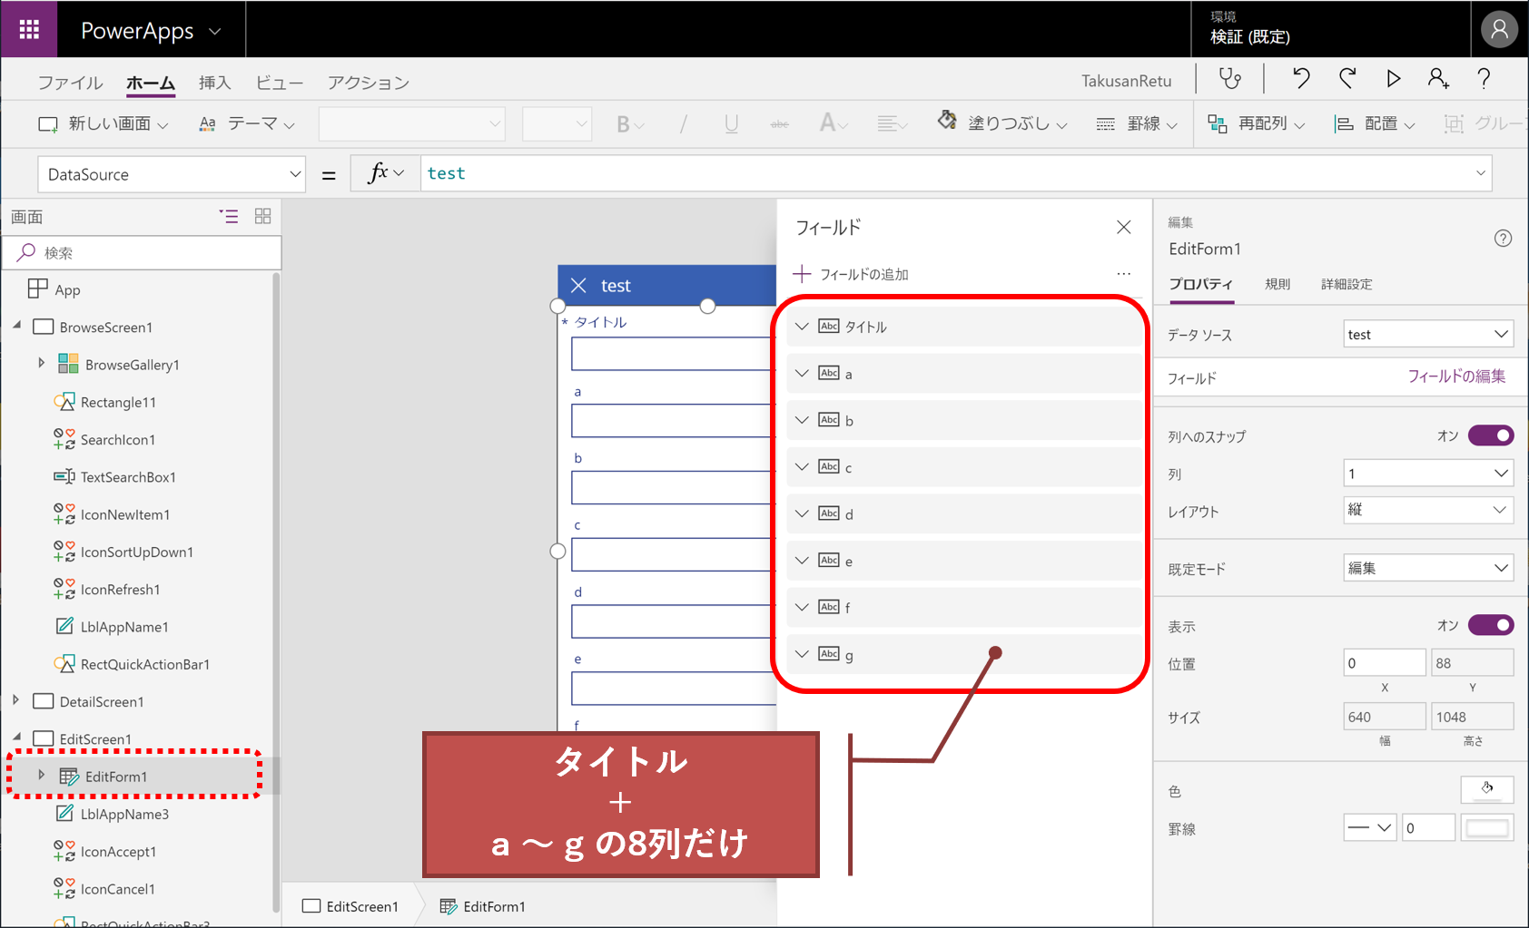
Task: Click the Redo icon in the top bar
Action: (x=1347, y=79)
